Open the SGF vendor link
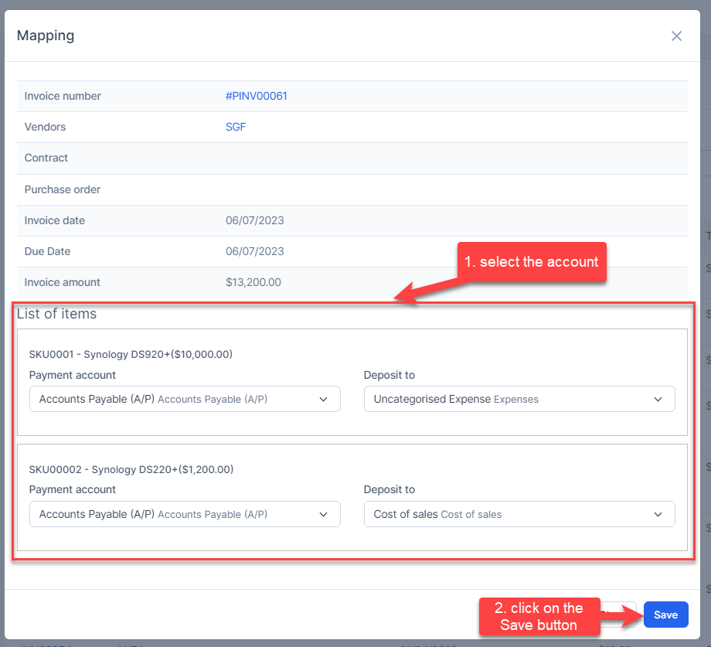This screenshot has width=711, height=647. tap(236, 127)
